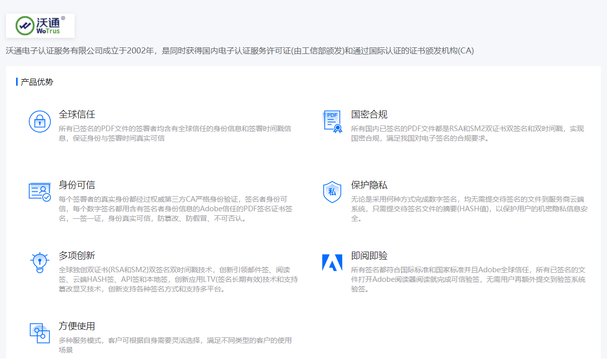
Task: Click the padlock icon for 全球信任
Action: pos(40,122)
